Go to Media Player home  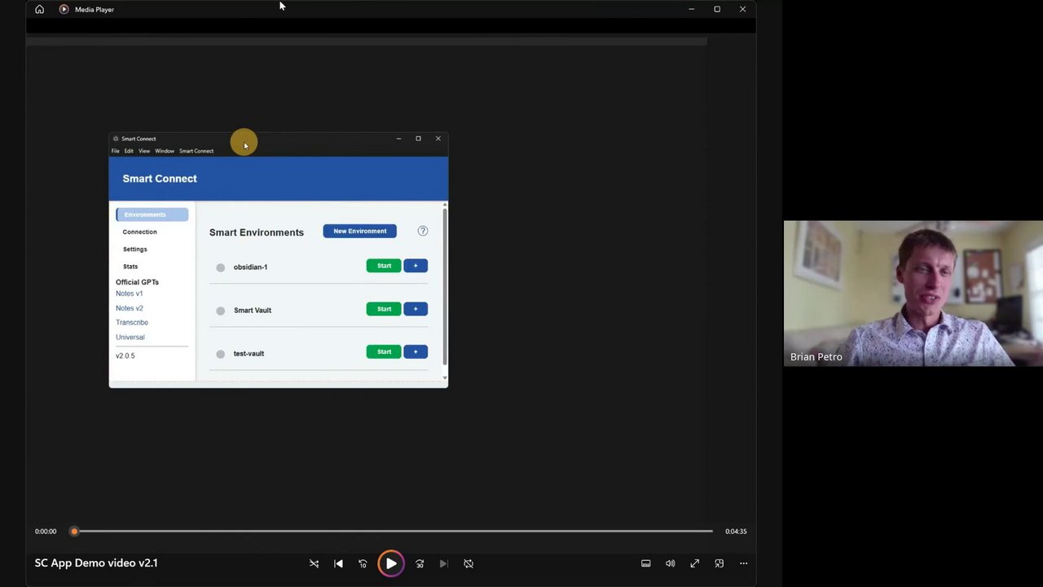pos(39,9)
